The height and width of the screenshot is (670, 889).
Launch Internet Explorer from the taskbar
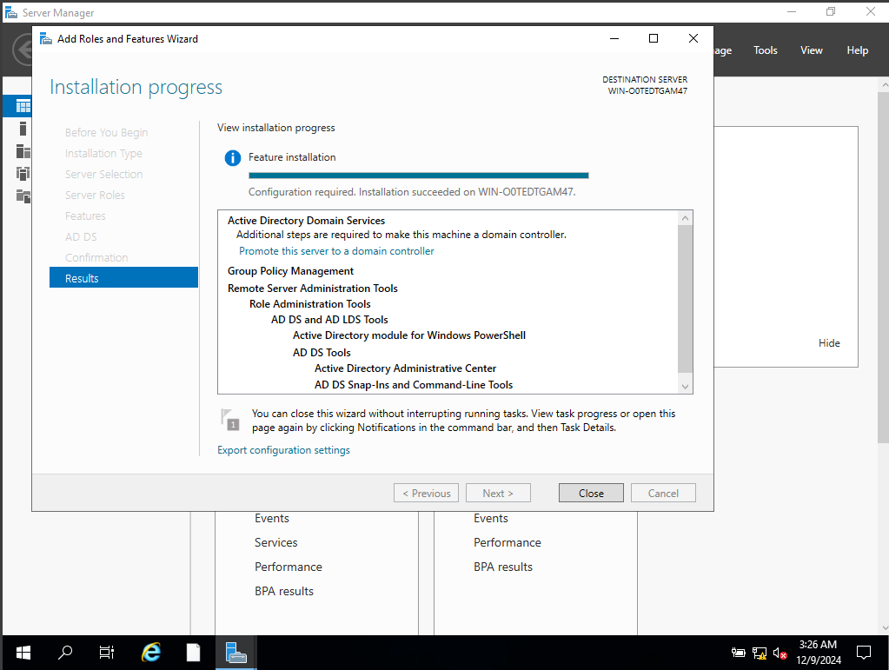pos(151,653)
